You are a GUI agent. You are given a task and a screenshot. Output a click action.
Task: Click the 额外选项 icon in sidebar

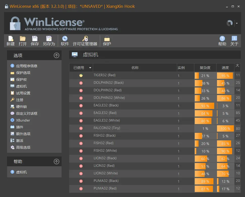pos(12,134)
